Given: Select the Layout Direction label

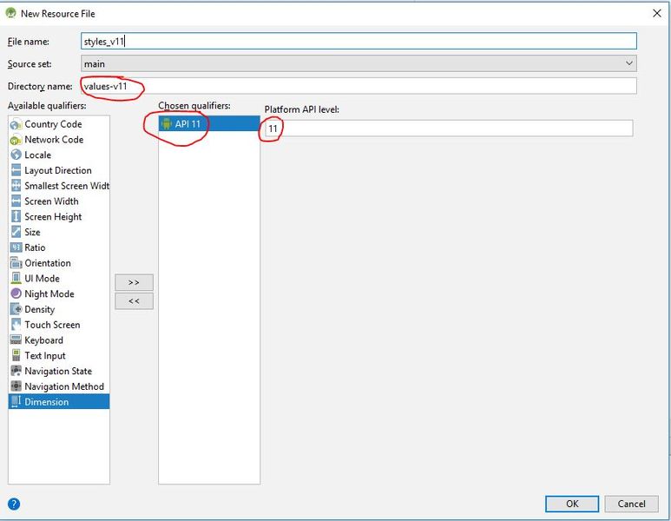Looking at the screenshot, I should 58,170.
